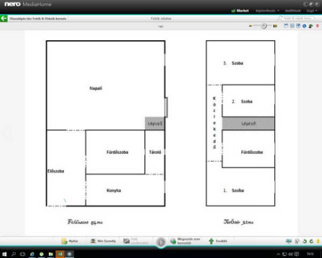The image size is (322, 258).
Task: Click the Windows taskbar search icon
Action: pyautogui.click(x=14, y=254)
